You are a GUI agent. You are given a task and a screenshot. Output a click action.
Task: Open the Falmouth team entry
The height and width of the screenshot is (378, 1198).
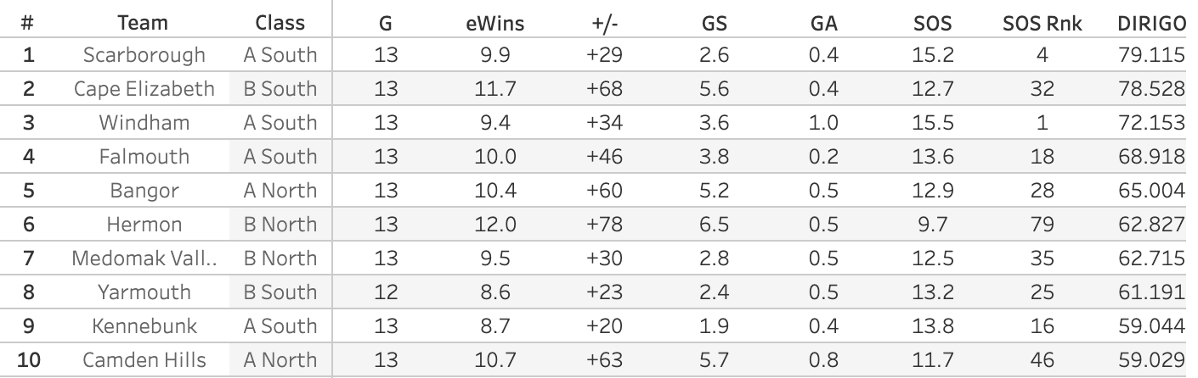click(144, 157)
